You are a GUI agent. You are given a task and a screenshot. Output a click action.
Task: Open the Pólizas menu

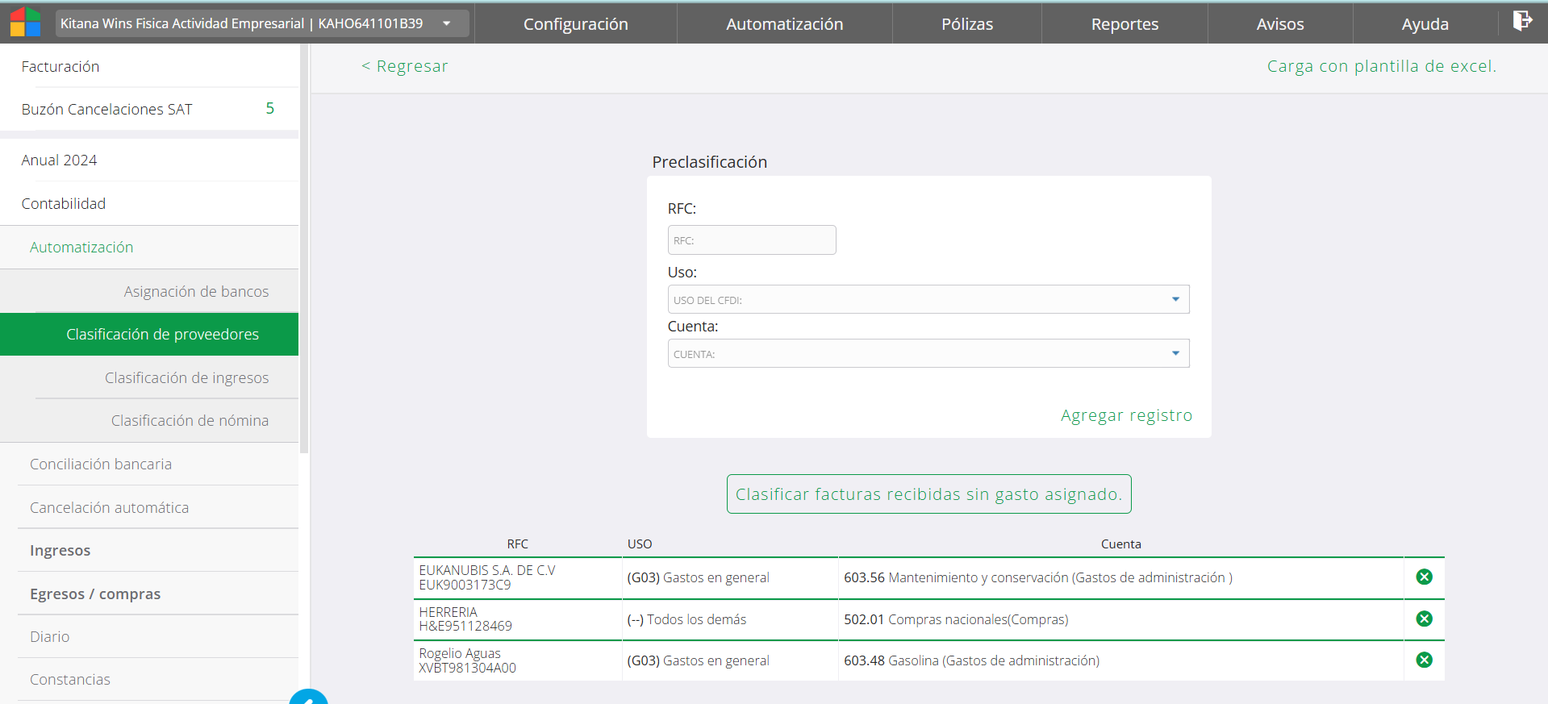(x=966, y=24)
